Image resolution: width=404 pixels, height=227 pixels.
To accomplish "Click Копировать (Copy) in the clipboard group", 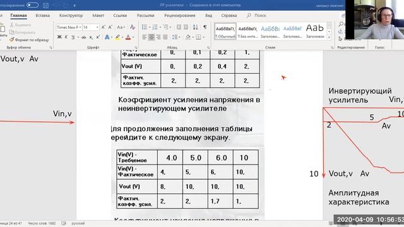I will tap(22, 32).
